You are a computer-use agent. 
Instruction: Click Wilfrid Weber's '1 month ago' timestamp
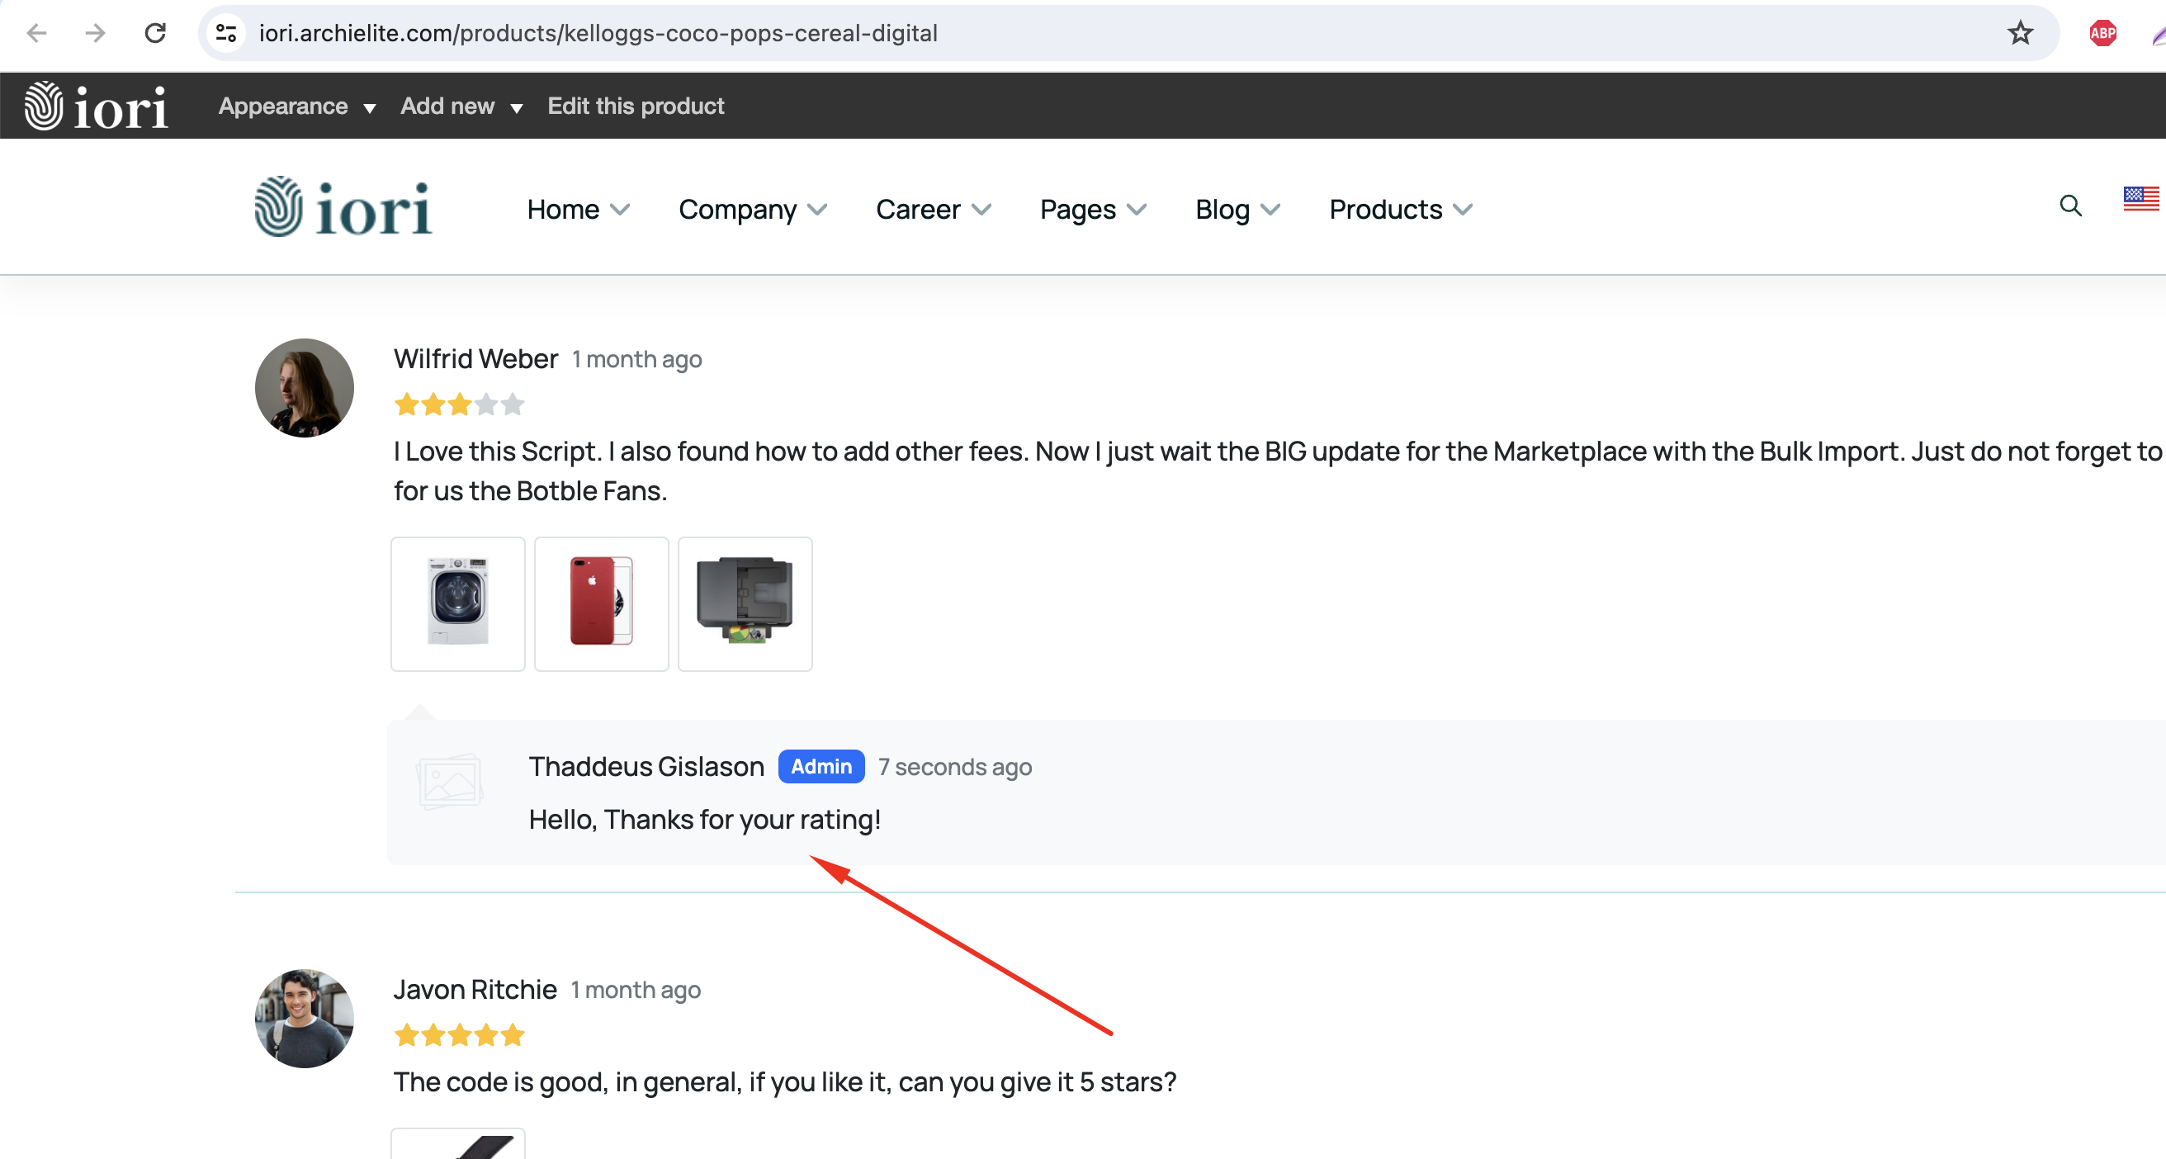(x=637, y=360)
